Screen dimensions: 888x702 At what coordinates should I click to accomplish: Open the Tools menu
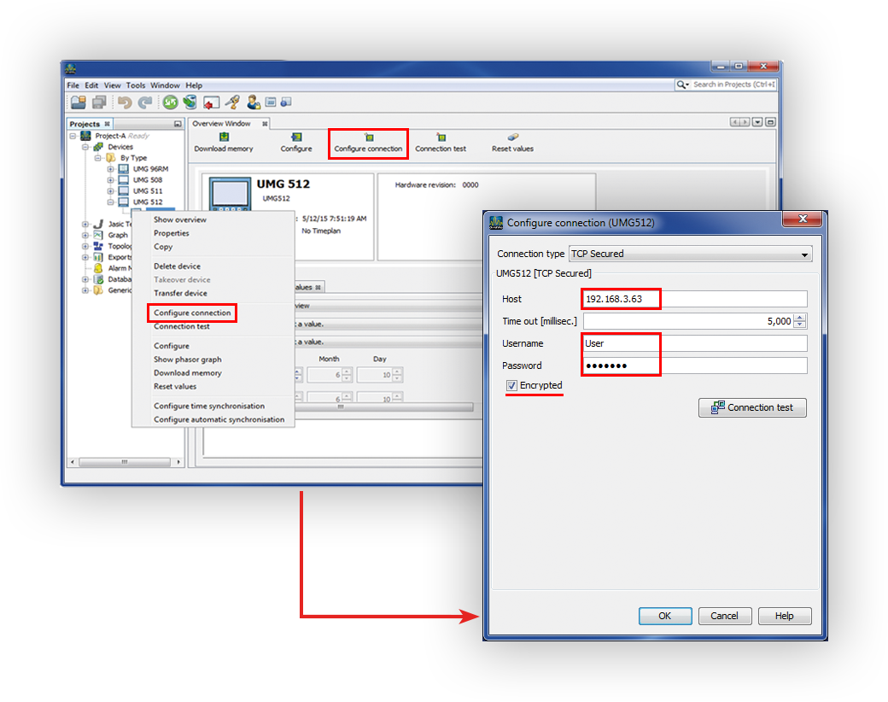coord(136,85)
